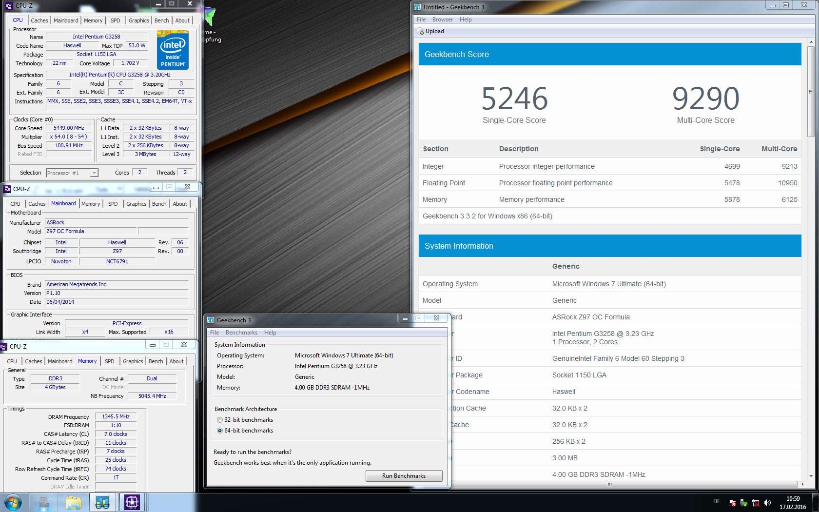Open the Processor #1 selection dropdown
The height and width of the screenshot is (512, 819).
[72, 173]
